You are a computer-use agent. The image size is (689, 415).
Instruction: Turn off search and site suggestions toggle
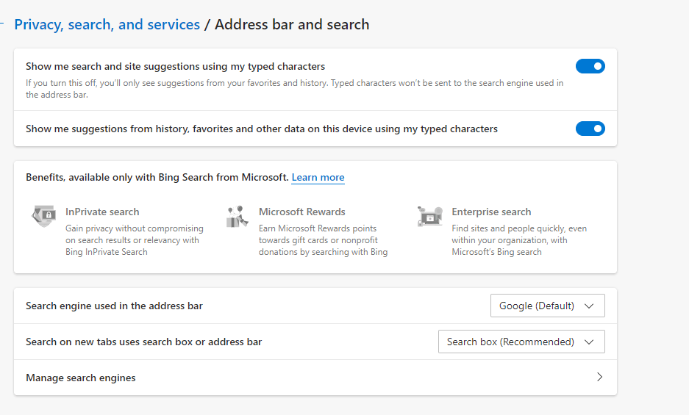pyautogui.click(x=590, y=67)
